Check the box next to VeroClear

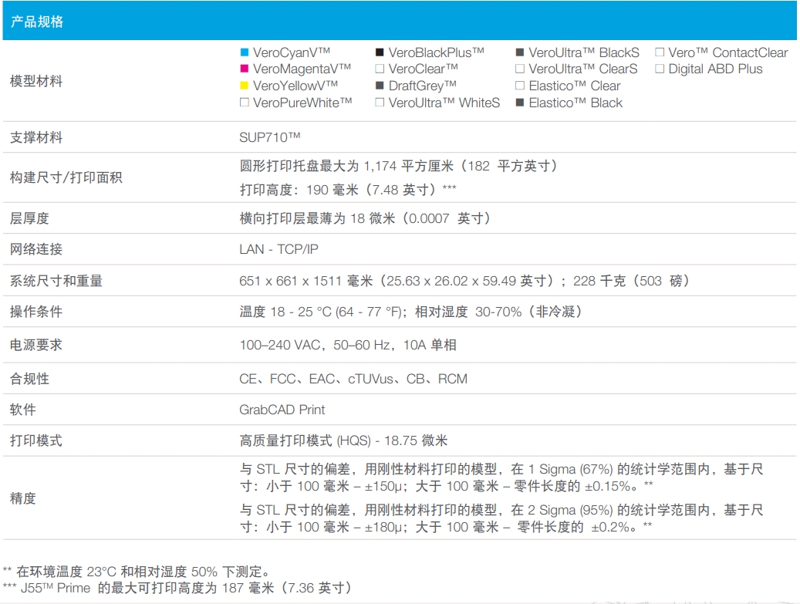(379, 69)
